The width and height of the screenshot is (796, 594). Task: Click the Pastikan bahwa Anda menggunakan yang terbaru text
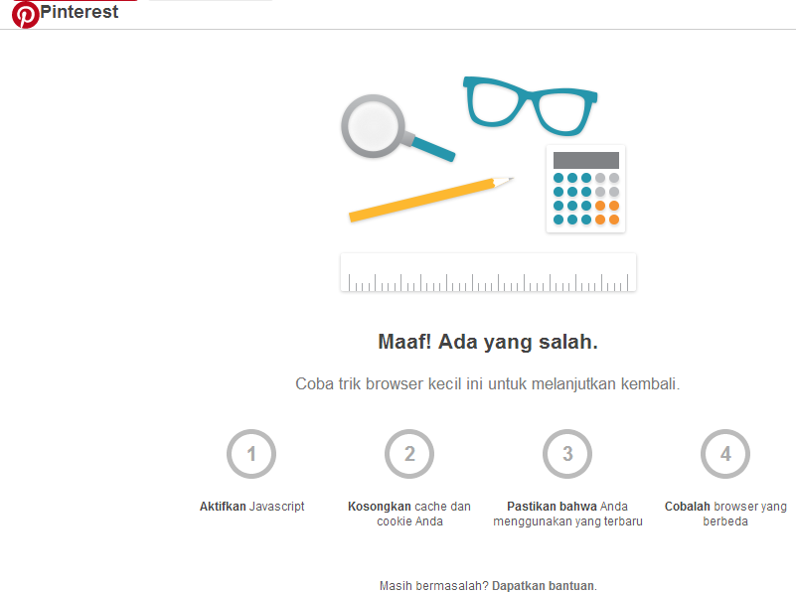[x=567, y=514]
